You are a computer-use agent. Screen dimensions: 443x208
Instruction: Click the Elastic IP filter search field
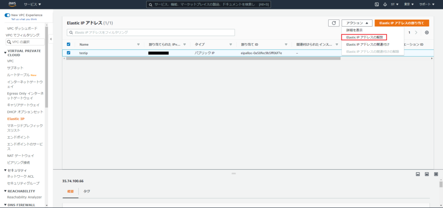[x=151, y=32]
